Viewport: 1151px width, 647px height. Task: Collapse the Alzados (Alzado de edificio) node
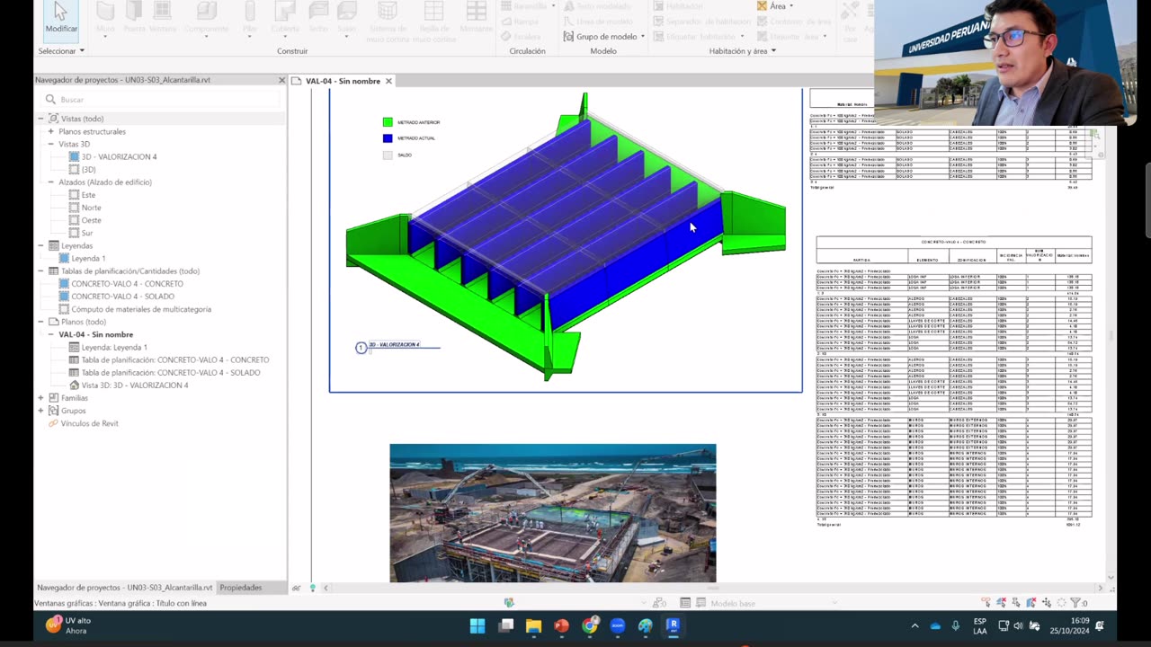(51, 182)
